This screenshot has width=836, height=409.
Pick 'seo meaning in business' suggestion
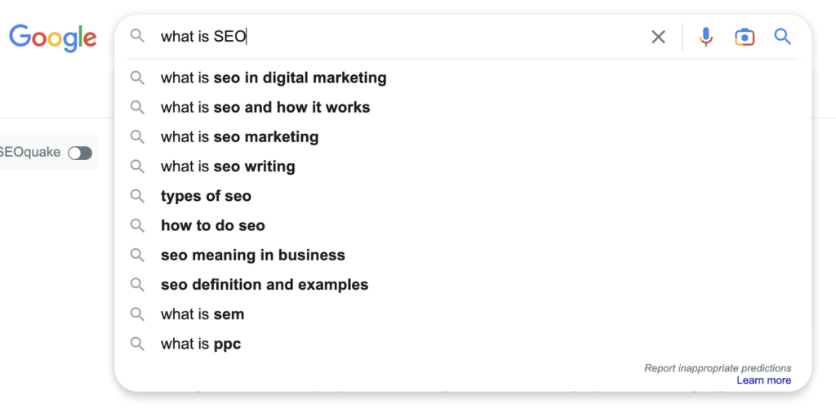[x=463, y=256]
